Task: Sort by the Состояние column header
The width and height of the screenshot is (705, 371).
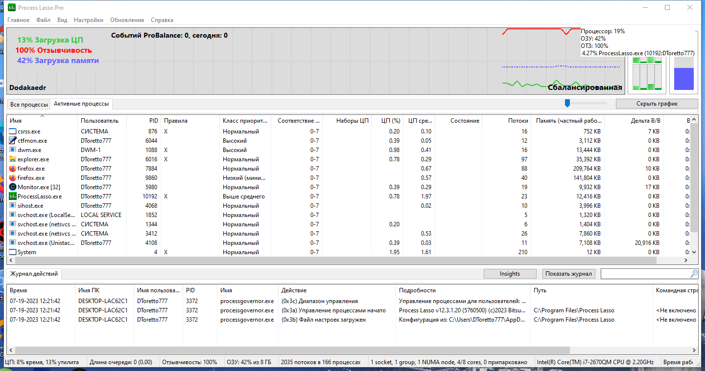Action: click(458, 120)
